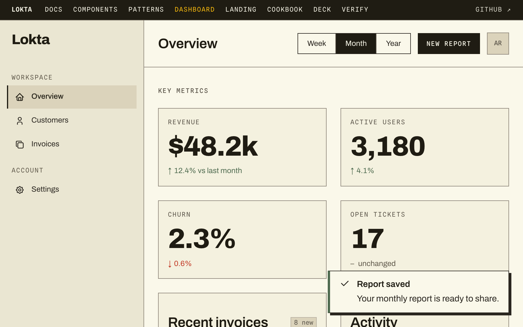Open the LANDING nav item
523x327 pixels.
[241, 10]
